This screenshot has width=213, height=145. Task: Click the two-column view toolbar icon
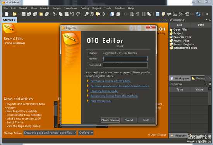coord(143,14)
